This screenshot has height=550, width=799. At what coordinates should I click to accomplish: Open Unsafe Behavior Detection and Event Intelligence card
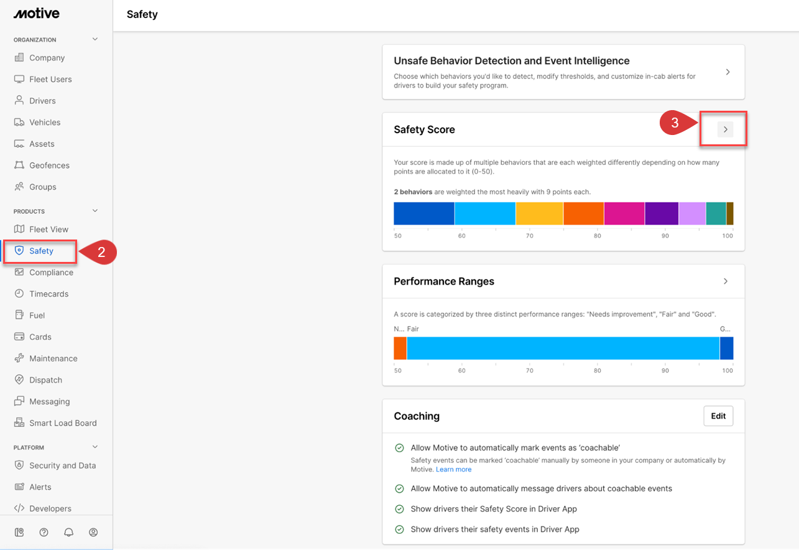click(563, 72)
